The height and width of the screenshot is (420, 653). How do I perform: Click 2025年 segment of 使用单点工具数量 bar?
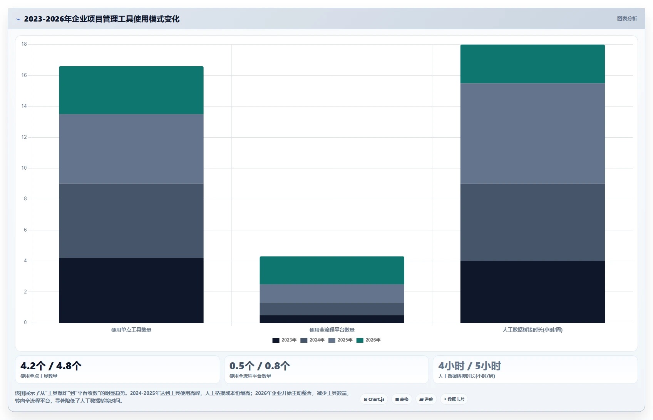(131, 149)
